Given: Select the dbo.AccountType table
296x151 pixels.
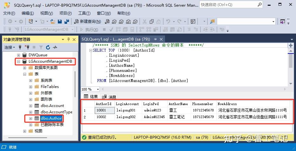Looking at the screenshot, I should coord(57,112).
